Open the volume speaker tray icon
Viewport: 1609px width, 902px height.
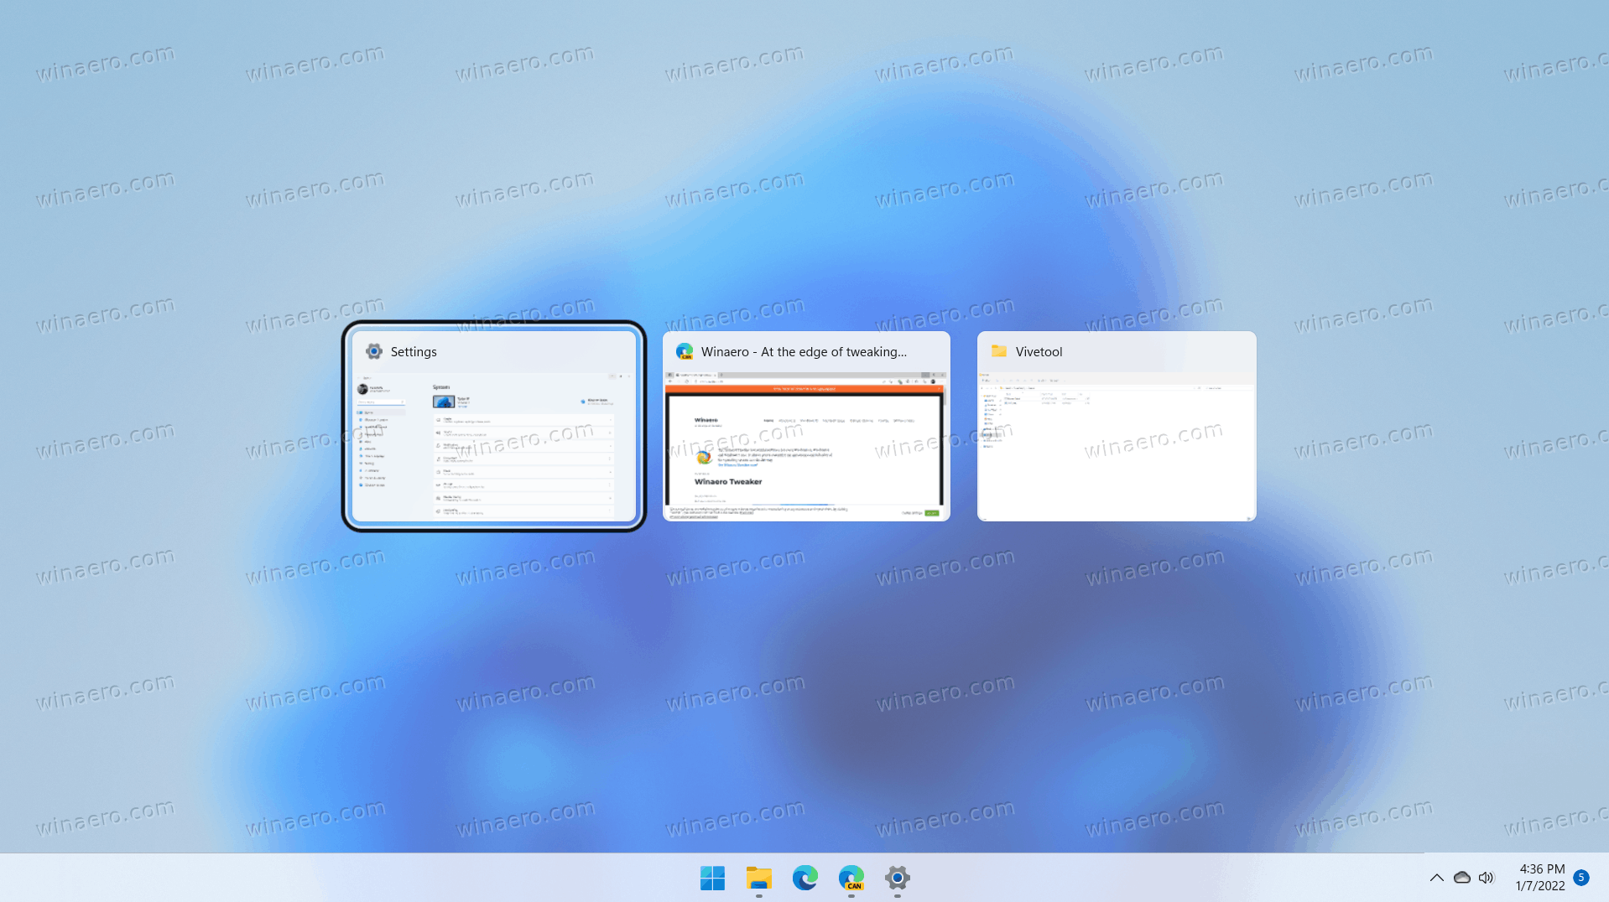[x=1487, y=878]
